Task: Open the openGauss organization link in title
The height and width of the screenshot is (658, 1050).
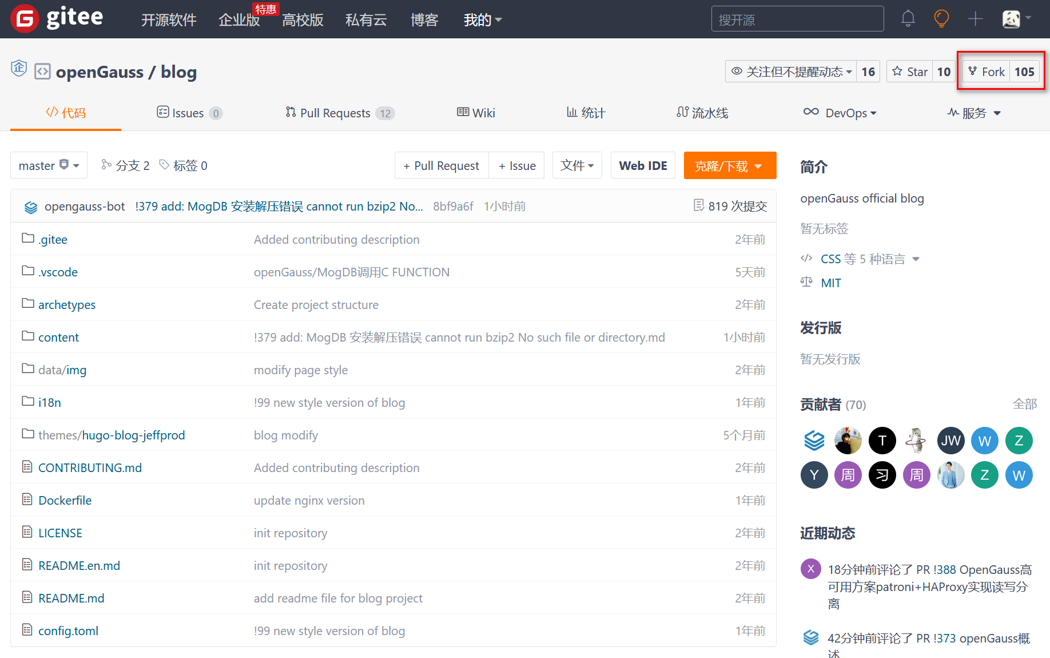Action: pos(100,72)
